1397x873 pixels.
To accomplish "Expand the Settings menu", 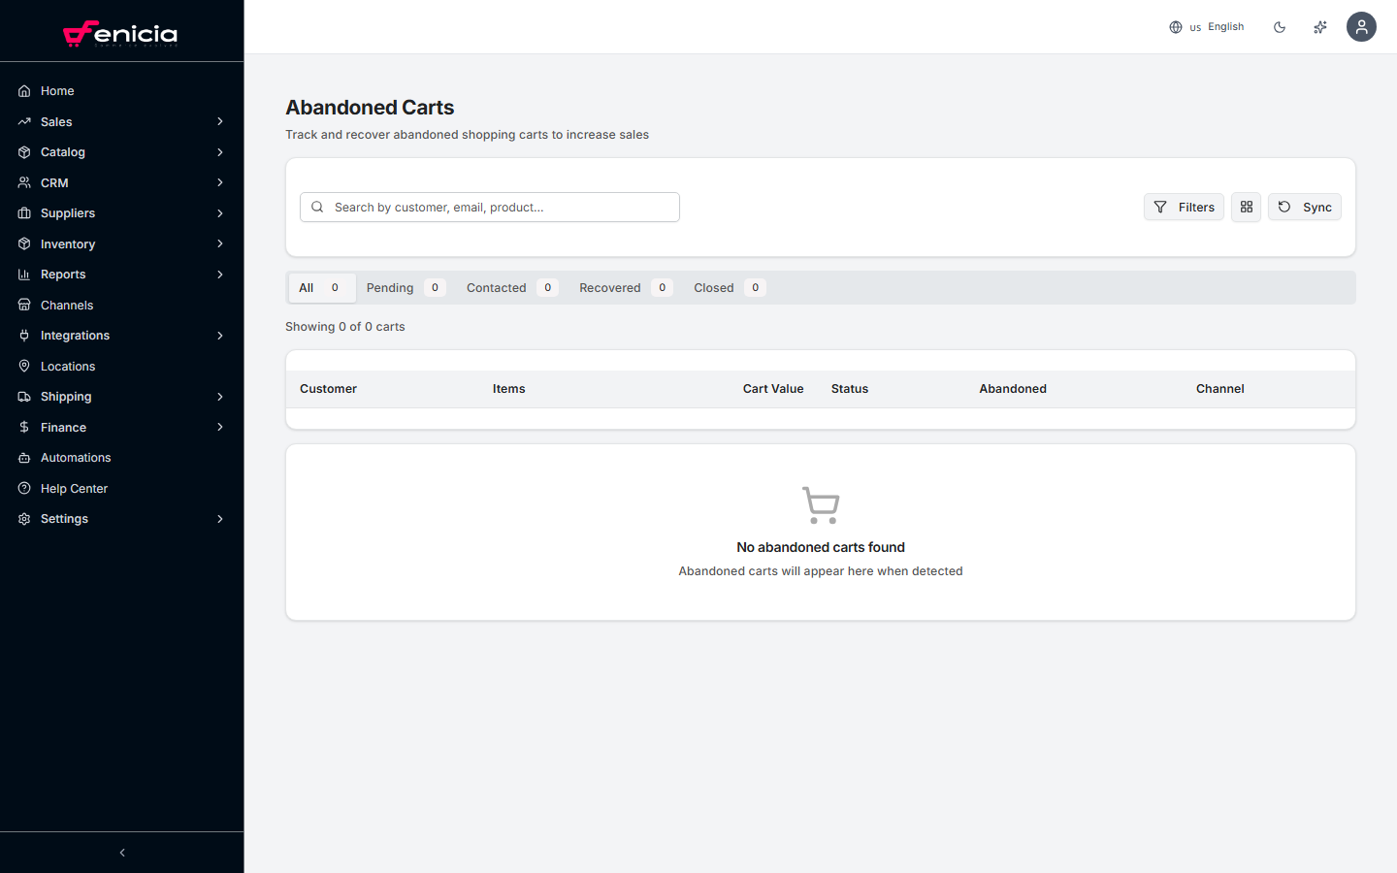I will (x=64, y=518).
